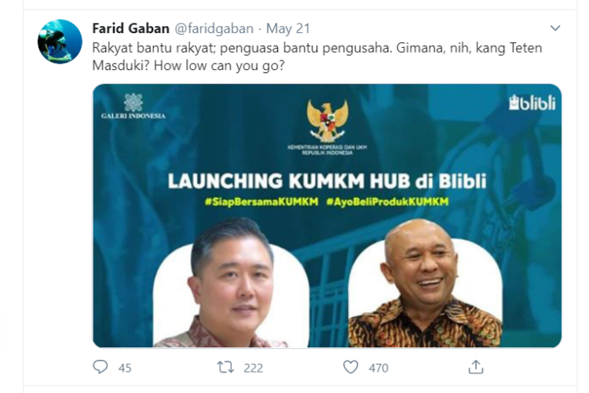
Task: Open the @faridgaban handle link
Action: [x=214, y=28]
